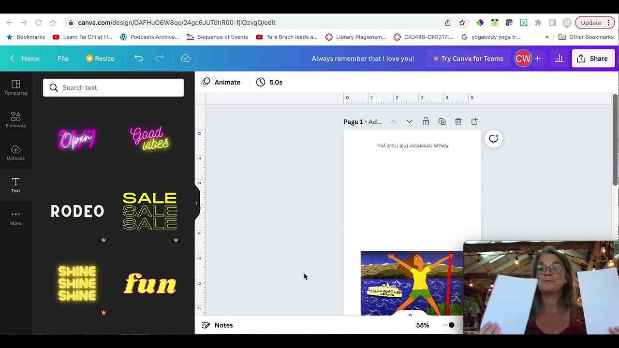Open the Library Plagiarism bookmark

pyautogui.click(x=355, y=37)
